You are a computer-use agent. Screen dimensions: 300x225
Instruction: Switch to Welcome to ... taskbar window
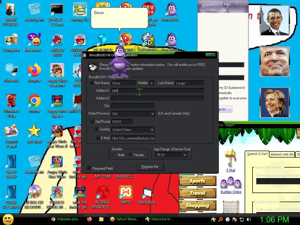pyautogui.click(x=160, y=219)
